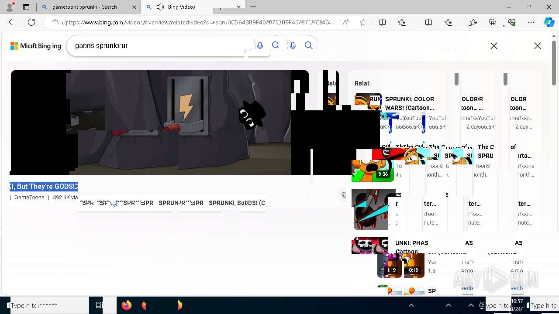Go back to the previous page

pos(12,22)
